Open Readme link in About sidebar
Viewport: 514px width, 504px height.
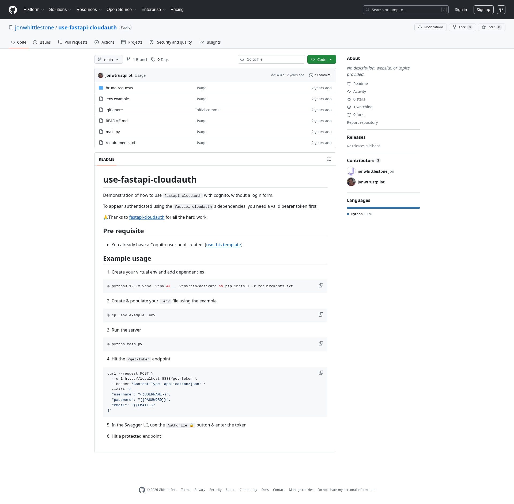click(357, 84)
